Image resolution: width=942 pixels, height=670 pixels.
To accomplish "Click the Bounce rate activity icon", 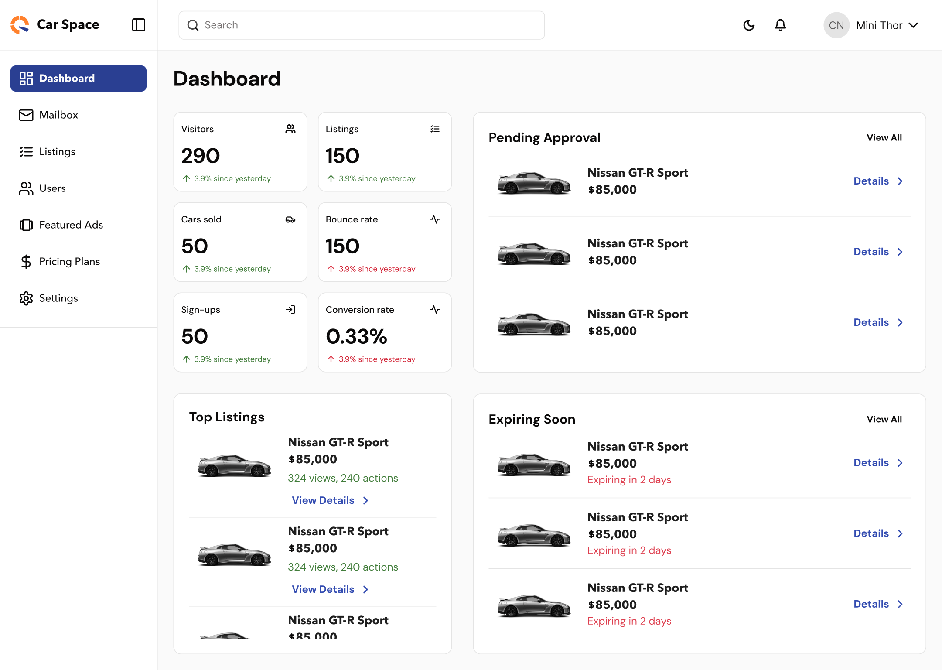I will click(435, 219).
